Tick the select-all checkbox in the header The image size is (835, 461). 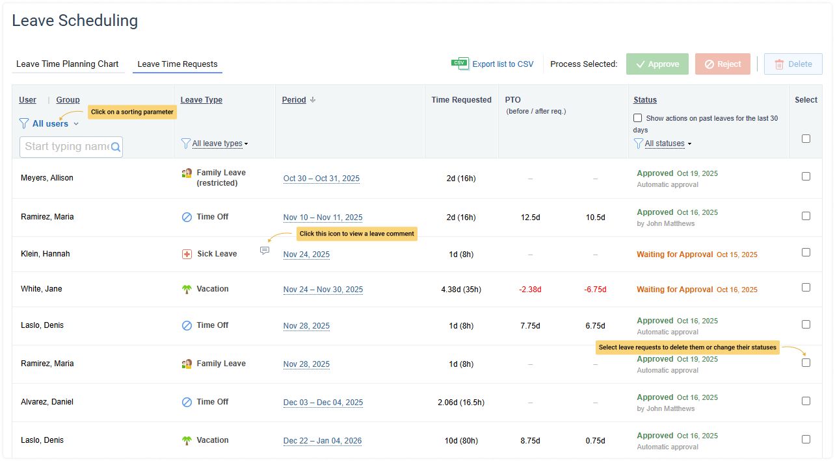pyautogui.click(x=806, y=138)
